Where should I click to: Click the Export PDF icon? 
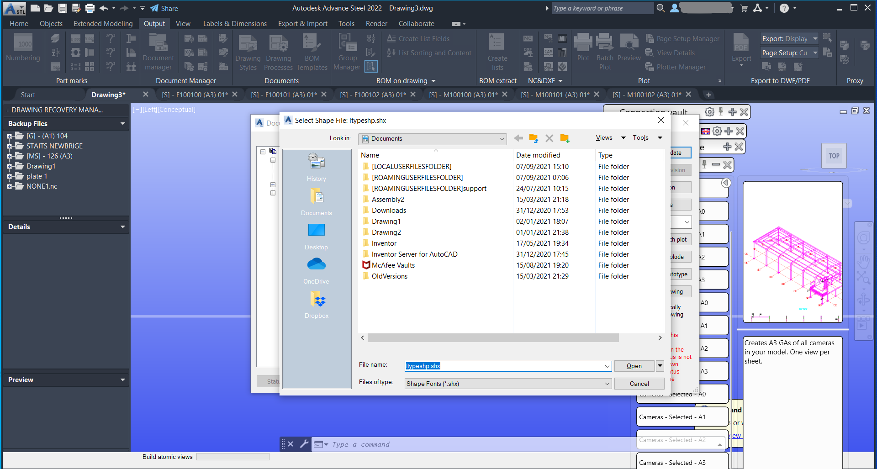coord(741,50)
